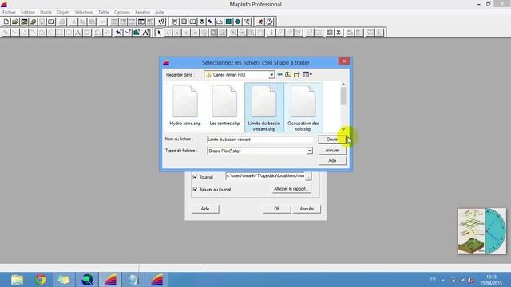Click Aide in the file selection dialog
This screenshot has width=511, height=287.
(x=332, y=161)
